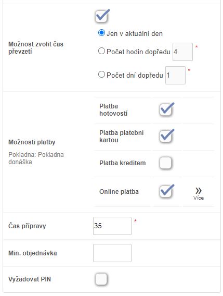This screenshot has height=296, width=223.
Task: Click the hours-ahead field showing 4
Action: (182, 52)
